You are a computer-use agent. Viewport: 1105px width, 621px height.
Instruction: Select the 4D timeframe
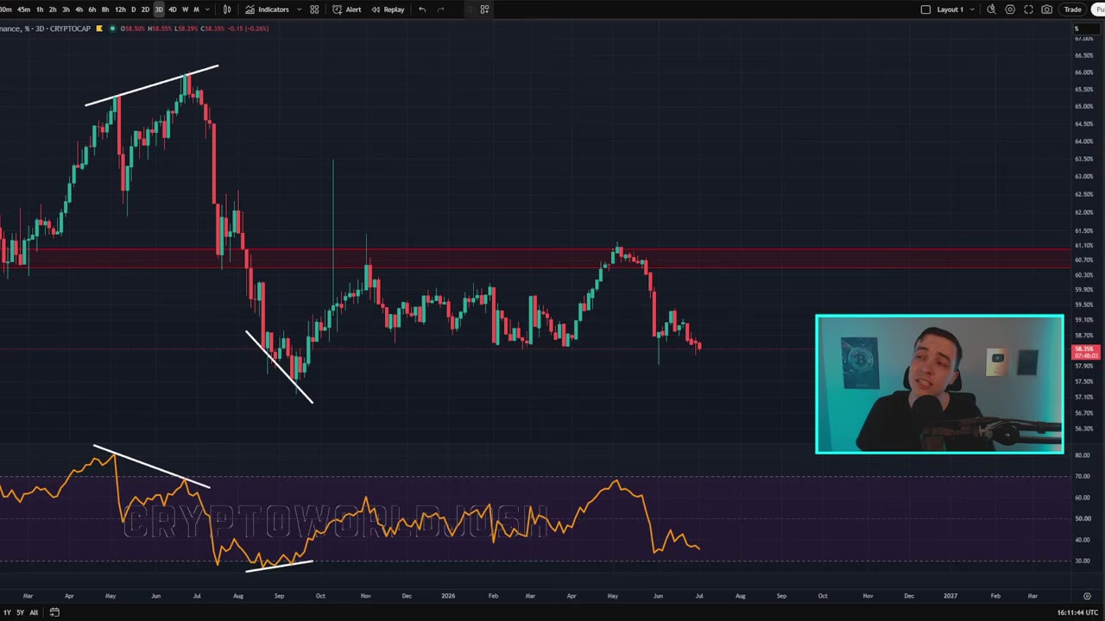[x=172, y=9]
